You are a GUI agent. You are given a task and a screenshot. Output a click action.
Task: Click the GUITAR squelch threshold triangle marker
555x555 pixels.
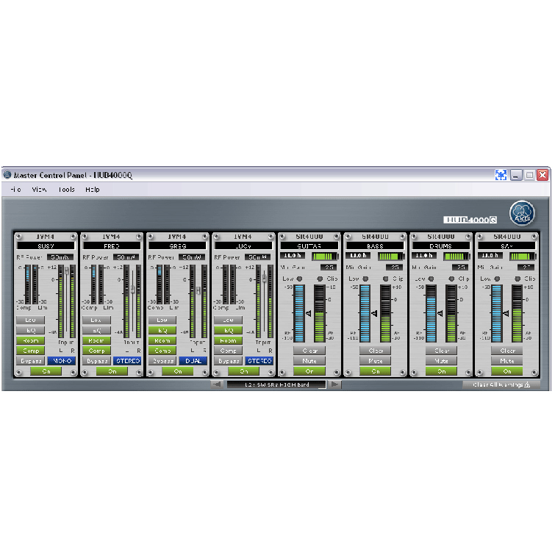click(x=308, y=314)
